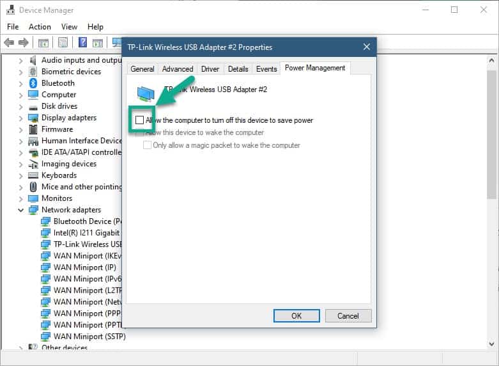Viewport: 499px width, 366px height.
Task: Click the IDE ATA/ATAPI controllers icon
Action: point(33,153)
